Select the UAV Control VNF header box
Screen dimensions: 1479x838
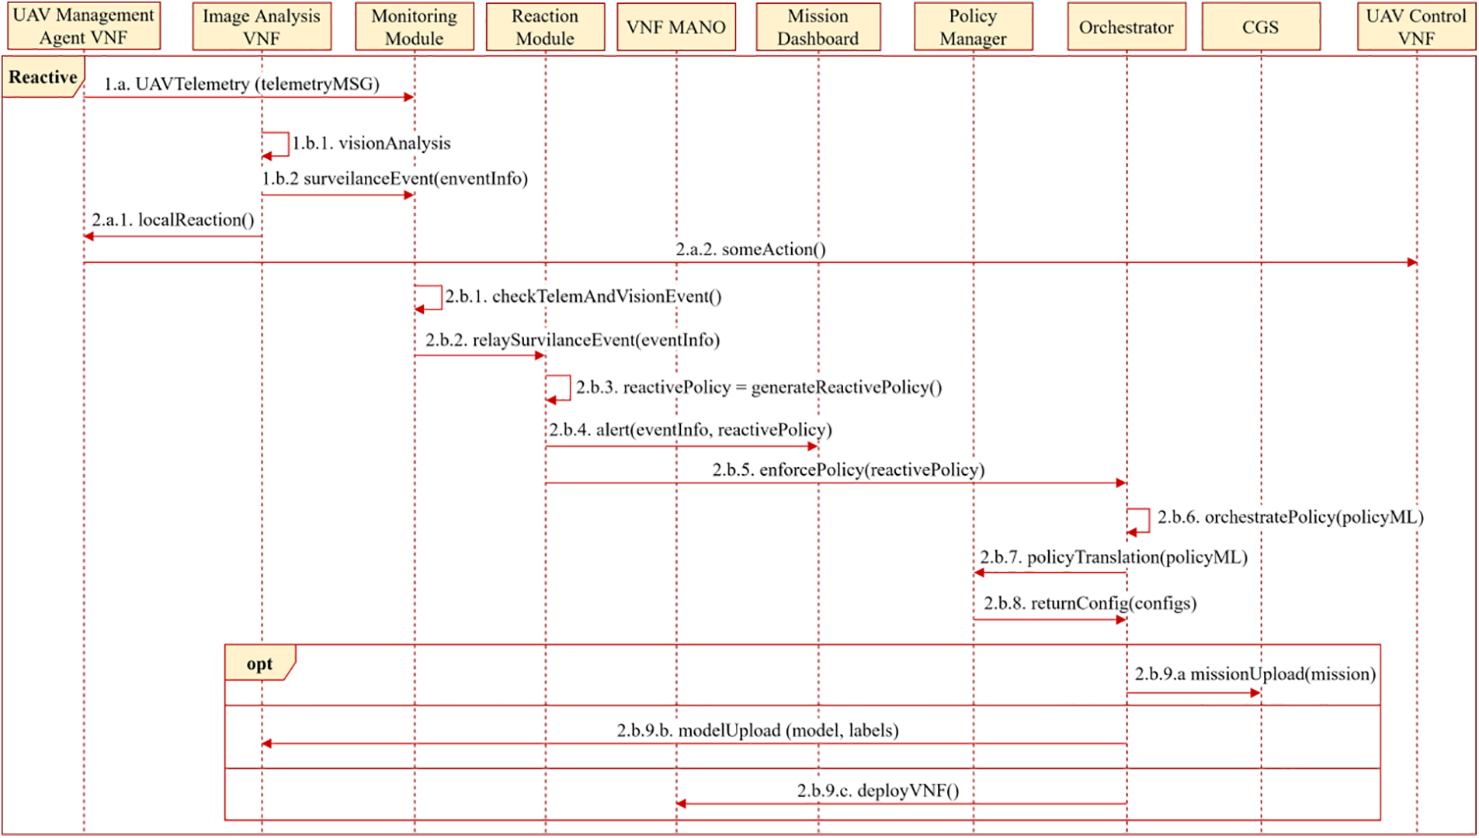1416,26
